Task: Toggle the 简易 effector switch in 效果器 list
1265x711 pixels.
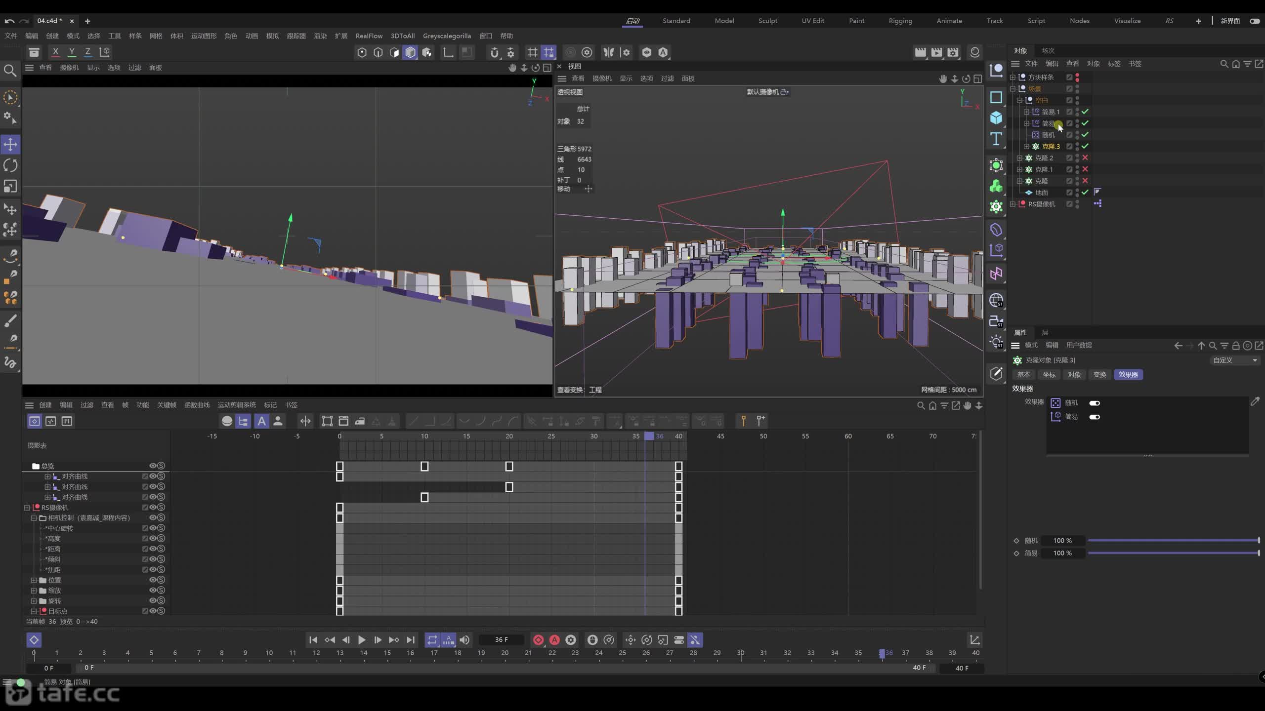Action: pos(1095,417)
